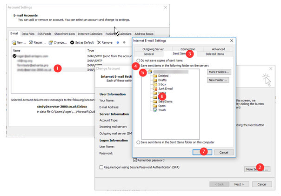Open the SharePoint Lists tab

tap(65, 34)
